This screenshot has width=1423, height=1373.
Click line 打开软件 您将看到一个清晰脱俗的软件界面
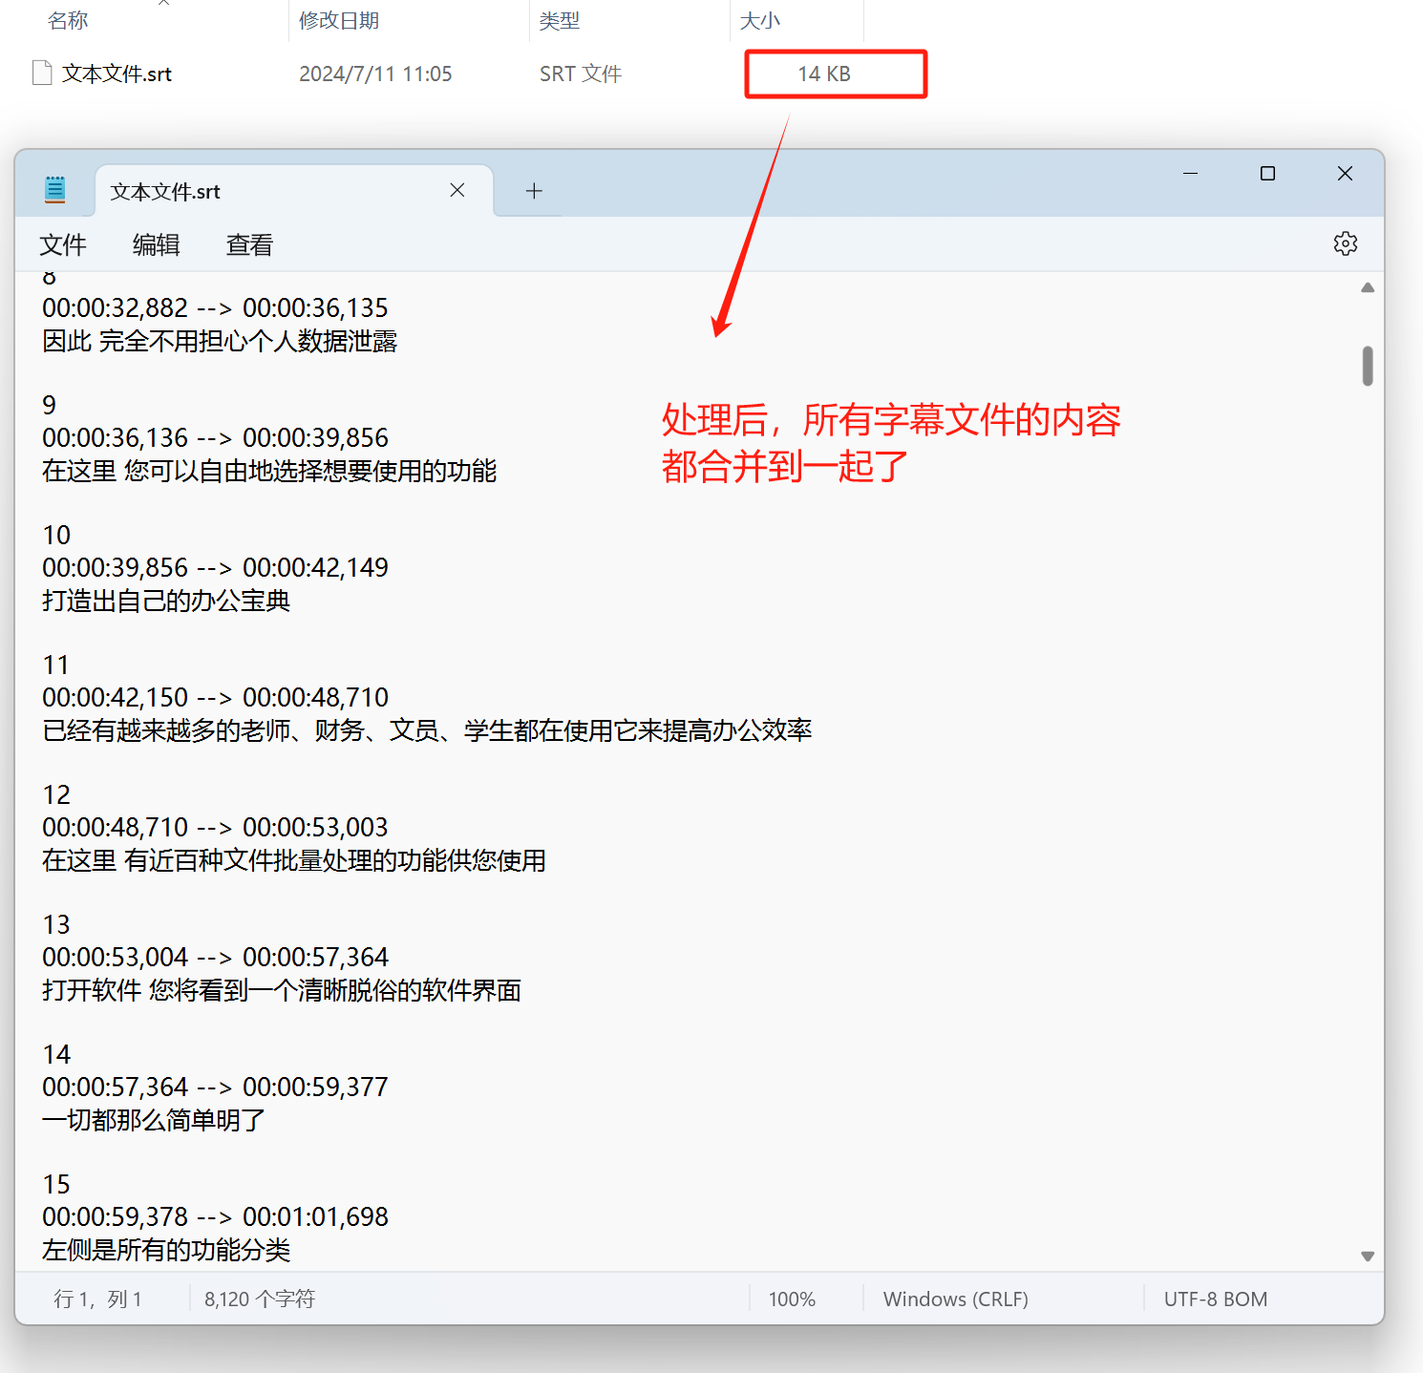pyautogui.click(x=282, y=991)
